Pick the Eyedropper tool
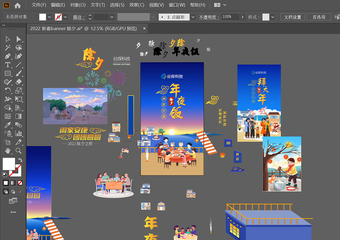Screen dimensions: 340x240 [8, 125]
